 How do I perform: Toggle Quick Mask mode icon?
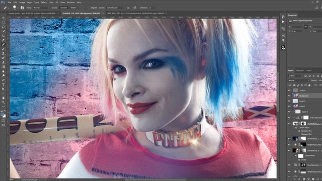point(4,121)
